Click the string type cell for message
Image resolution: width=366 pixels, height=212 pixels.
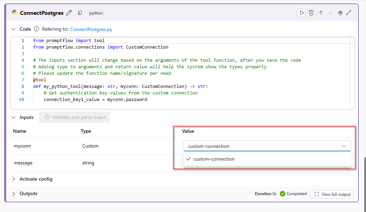pos(88,163)
